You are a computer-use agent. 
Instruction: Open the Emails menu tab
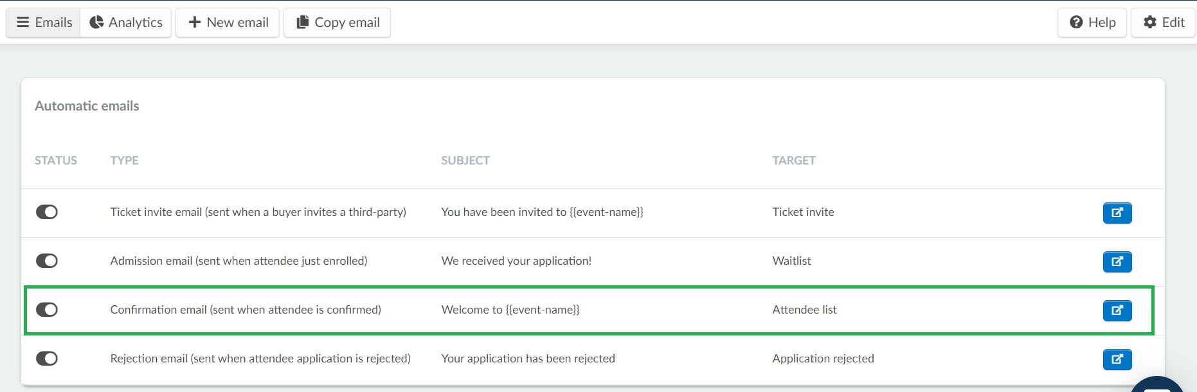point(44,22)
